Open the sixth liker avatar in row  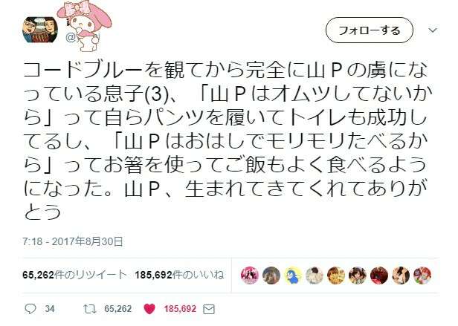(358, 276)
